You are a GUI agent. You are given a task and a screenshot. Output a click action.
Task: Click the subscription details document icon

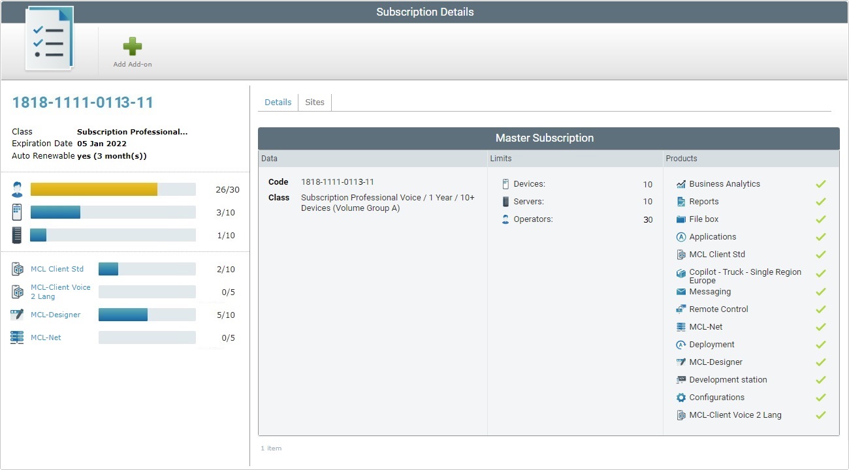[49, 37]
